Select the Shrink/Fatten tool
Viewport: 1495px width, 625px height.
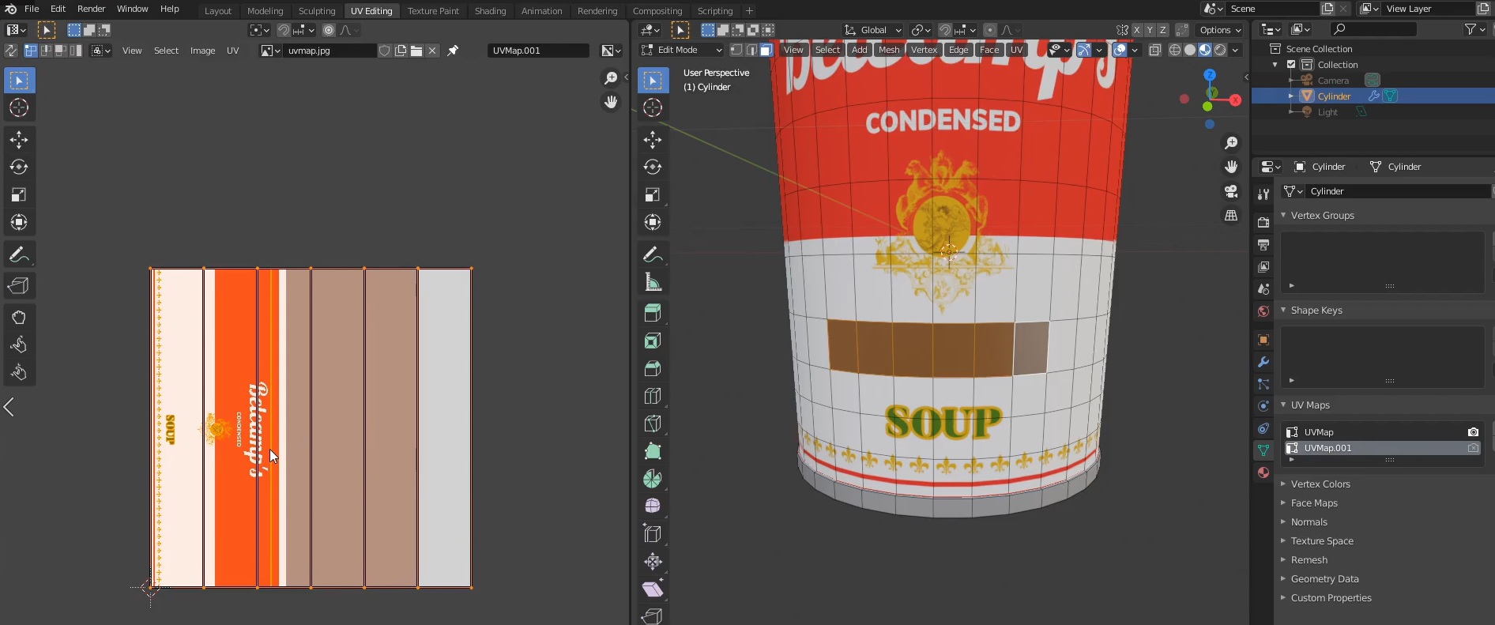tap(653, 562)
